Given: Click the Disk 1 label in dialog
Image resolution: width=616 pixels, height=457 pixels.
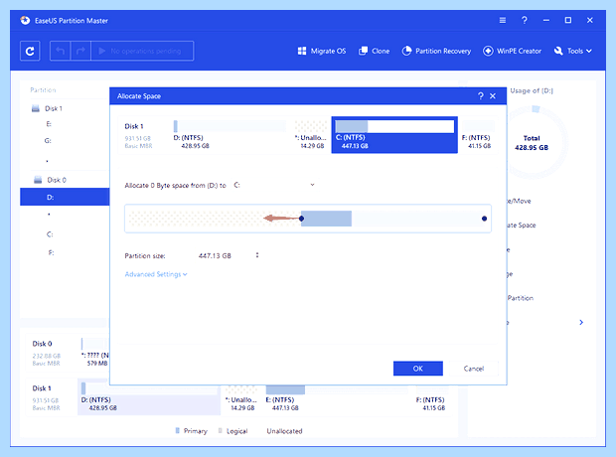Looking at the screenshot, I should pyautogui.click(x=133, y=126).
